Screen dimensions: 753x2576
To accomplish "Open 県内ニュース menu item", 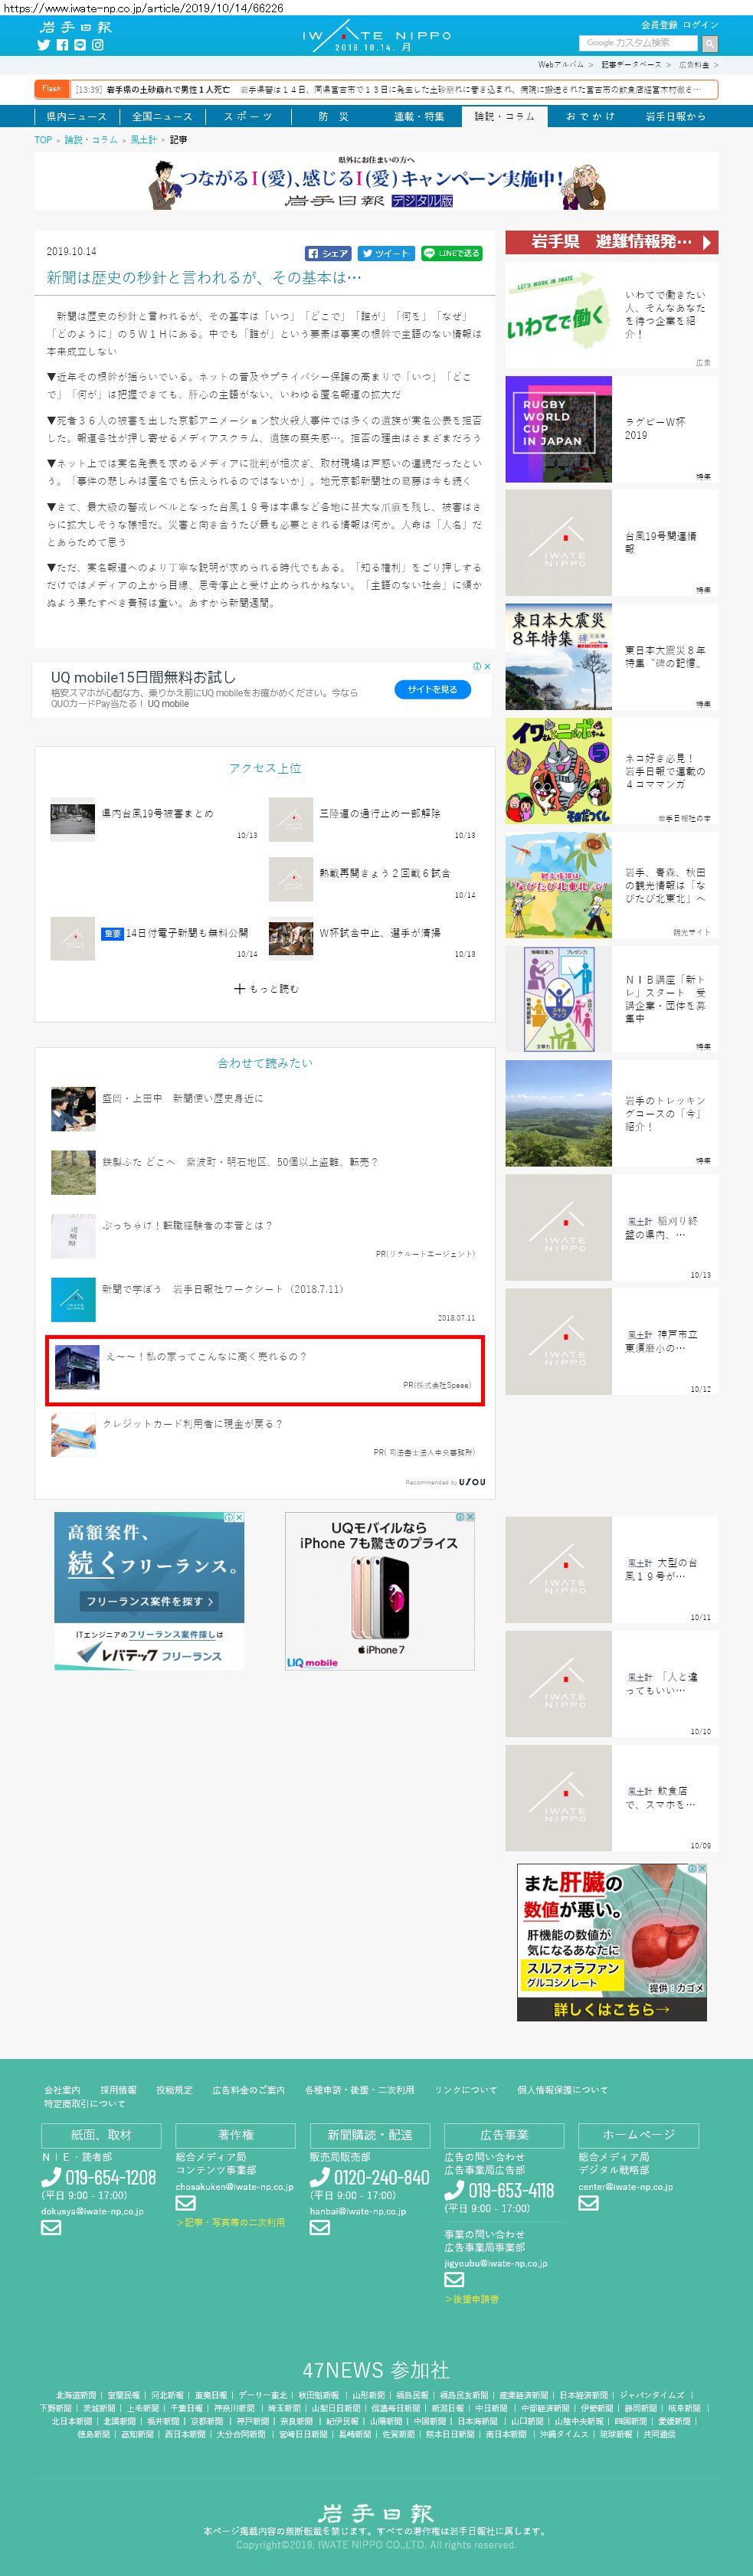I will pyautogui.click(x=77, y=116).
